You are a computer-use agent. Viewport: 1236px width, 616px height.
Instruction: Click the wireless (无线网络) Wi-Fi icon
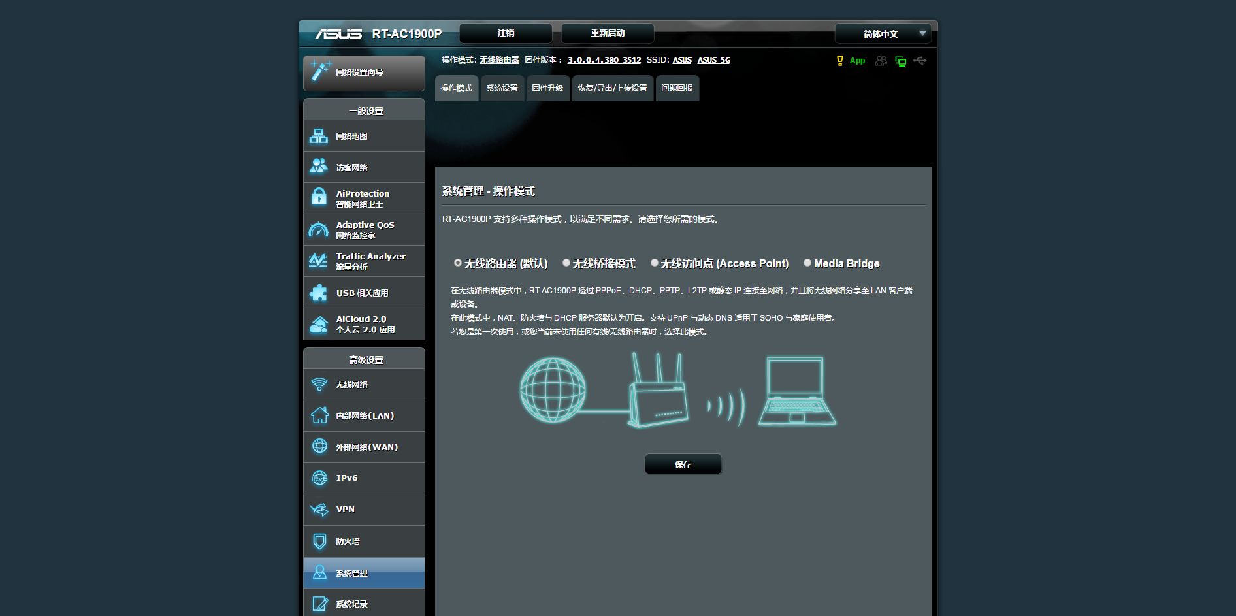pos(319,384)
